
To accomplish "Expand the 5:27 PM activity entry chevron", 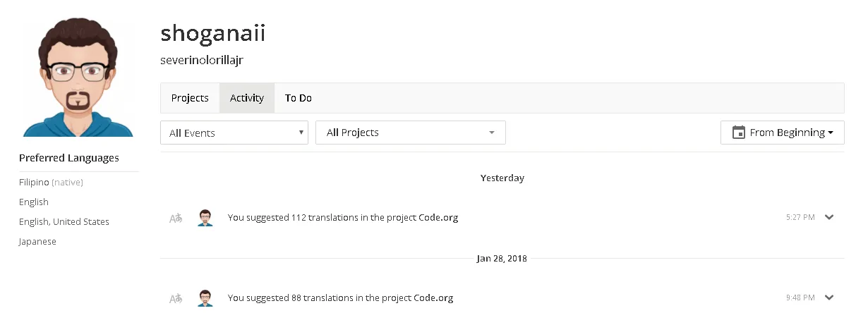I will 829,217.
